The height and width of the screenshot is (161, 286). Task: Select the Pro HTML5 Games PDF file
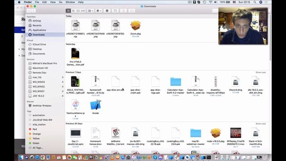coord(76,54)
